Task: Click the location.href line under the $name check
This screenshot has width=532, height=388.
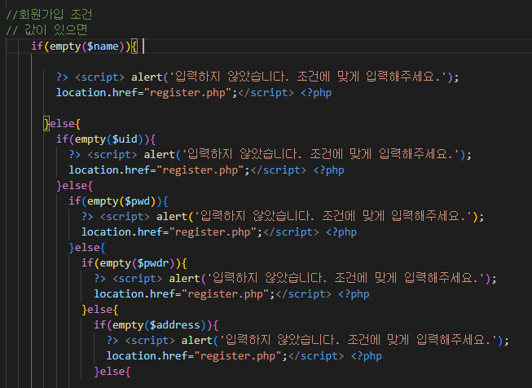Action: (194, 93)
